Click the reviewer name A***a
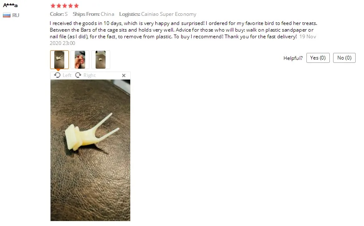Image resolution: width=364 pixels, height=226 pixels. [10, 5]
